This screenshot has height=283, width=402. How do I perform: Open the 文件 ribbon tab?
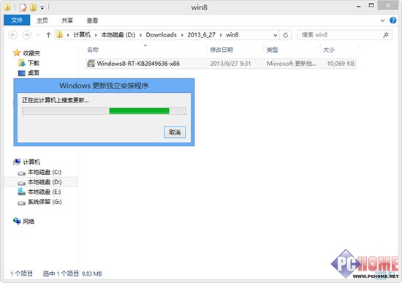point(17,20)
